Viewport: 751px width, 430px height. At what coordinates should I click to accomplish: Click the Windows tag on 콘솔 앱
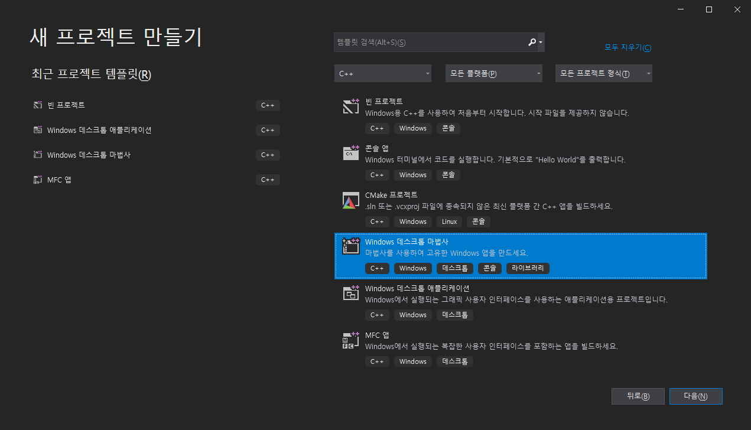click(x=413, y=175)
